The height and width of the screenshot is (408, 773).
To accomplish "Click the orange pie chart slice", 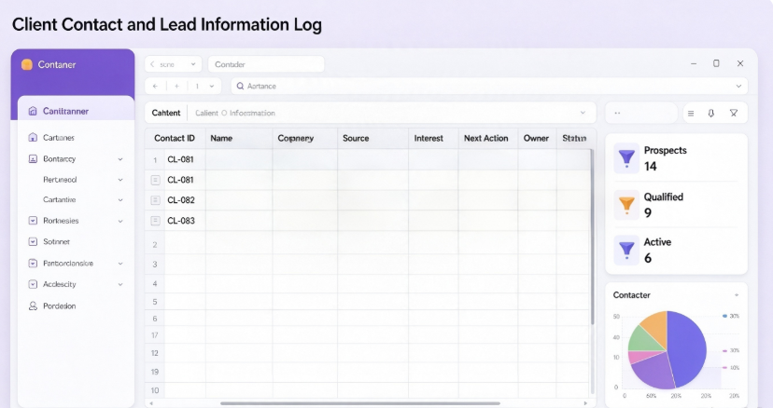I will click(656, 326).
